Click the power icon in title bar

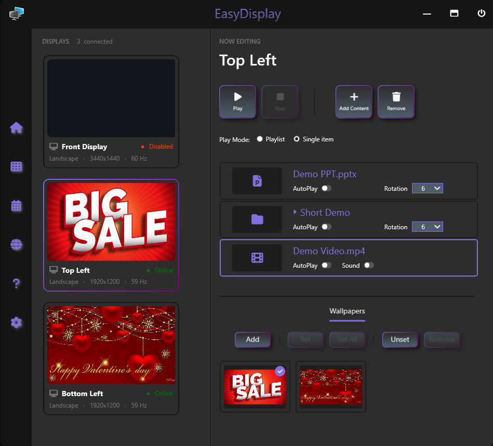tap(482, 13)
